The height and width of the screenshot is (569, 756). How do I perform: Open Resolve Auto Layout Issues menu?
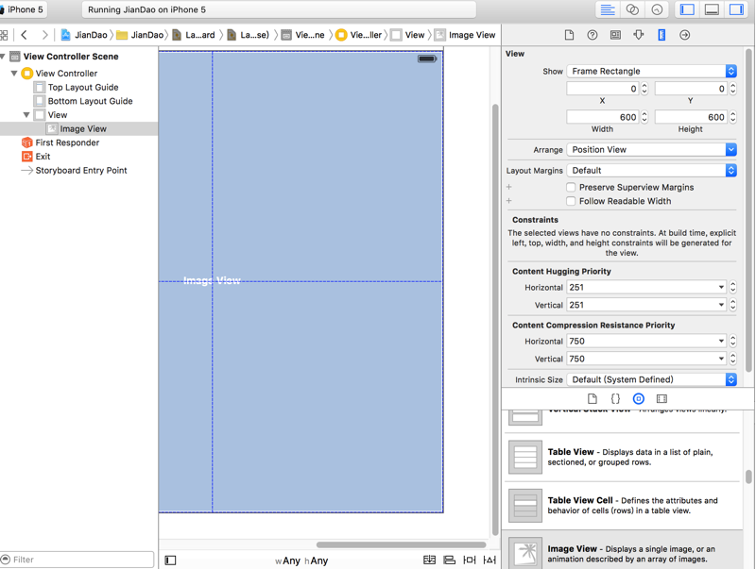[x=490, y=560]
